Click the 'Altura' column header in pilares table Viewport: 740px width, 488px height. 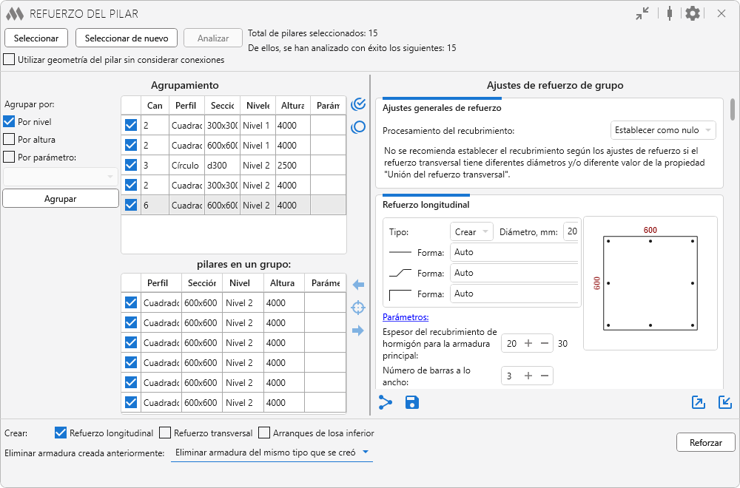(x=282, y=282)
